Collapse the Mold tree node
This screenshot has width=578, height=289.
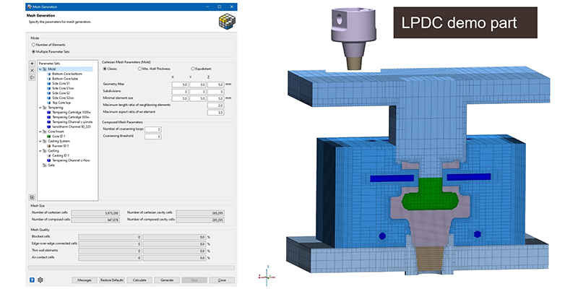(40, 69)
